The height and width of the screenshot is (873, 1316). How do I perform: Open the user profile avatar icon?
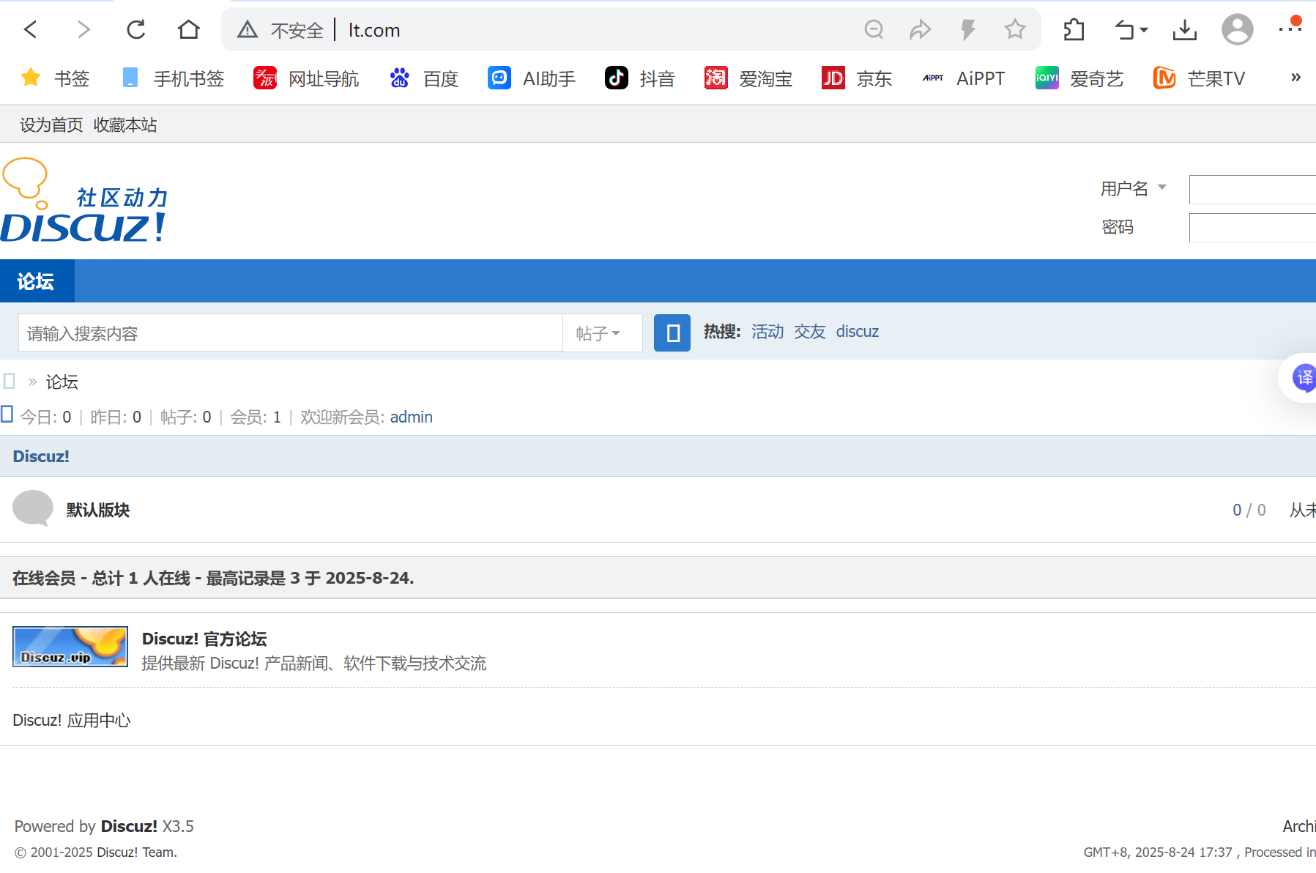(x=1237, y=29)
